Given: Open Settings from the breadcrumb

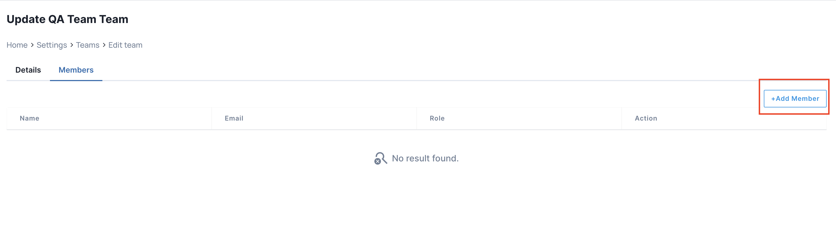Looking at the screenshot, I should pos(52,45).
